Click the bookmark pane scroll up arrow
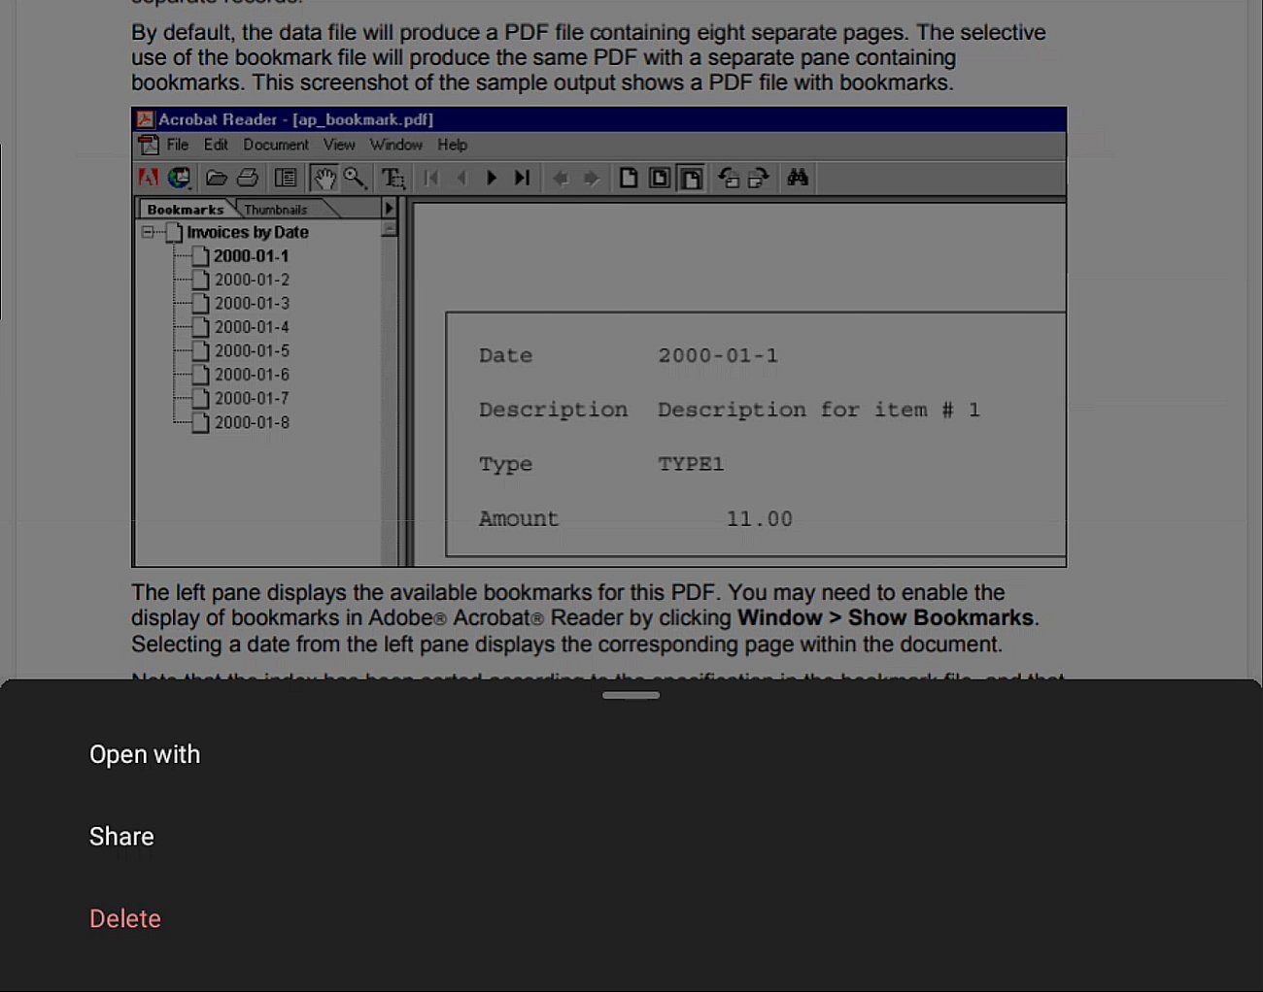The width and height of the screenshot is (1263, 992). 390,228
